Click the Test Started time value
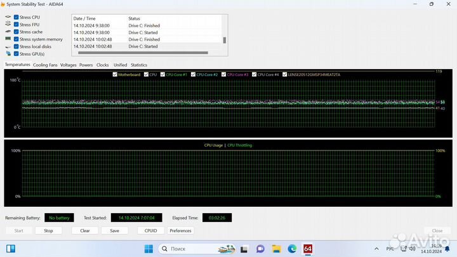 tap(136, 218)
